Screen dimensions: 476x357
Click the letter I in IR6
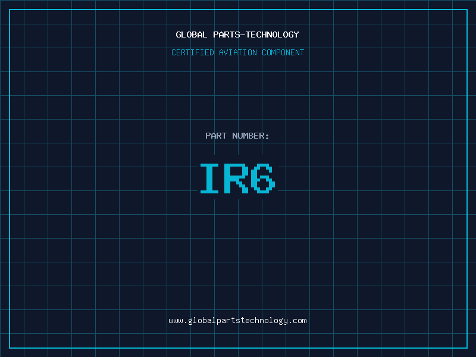(210, 178)
